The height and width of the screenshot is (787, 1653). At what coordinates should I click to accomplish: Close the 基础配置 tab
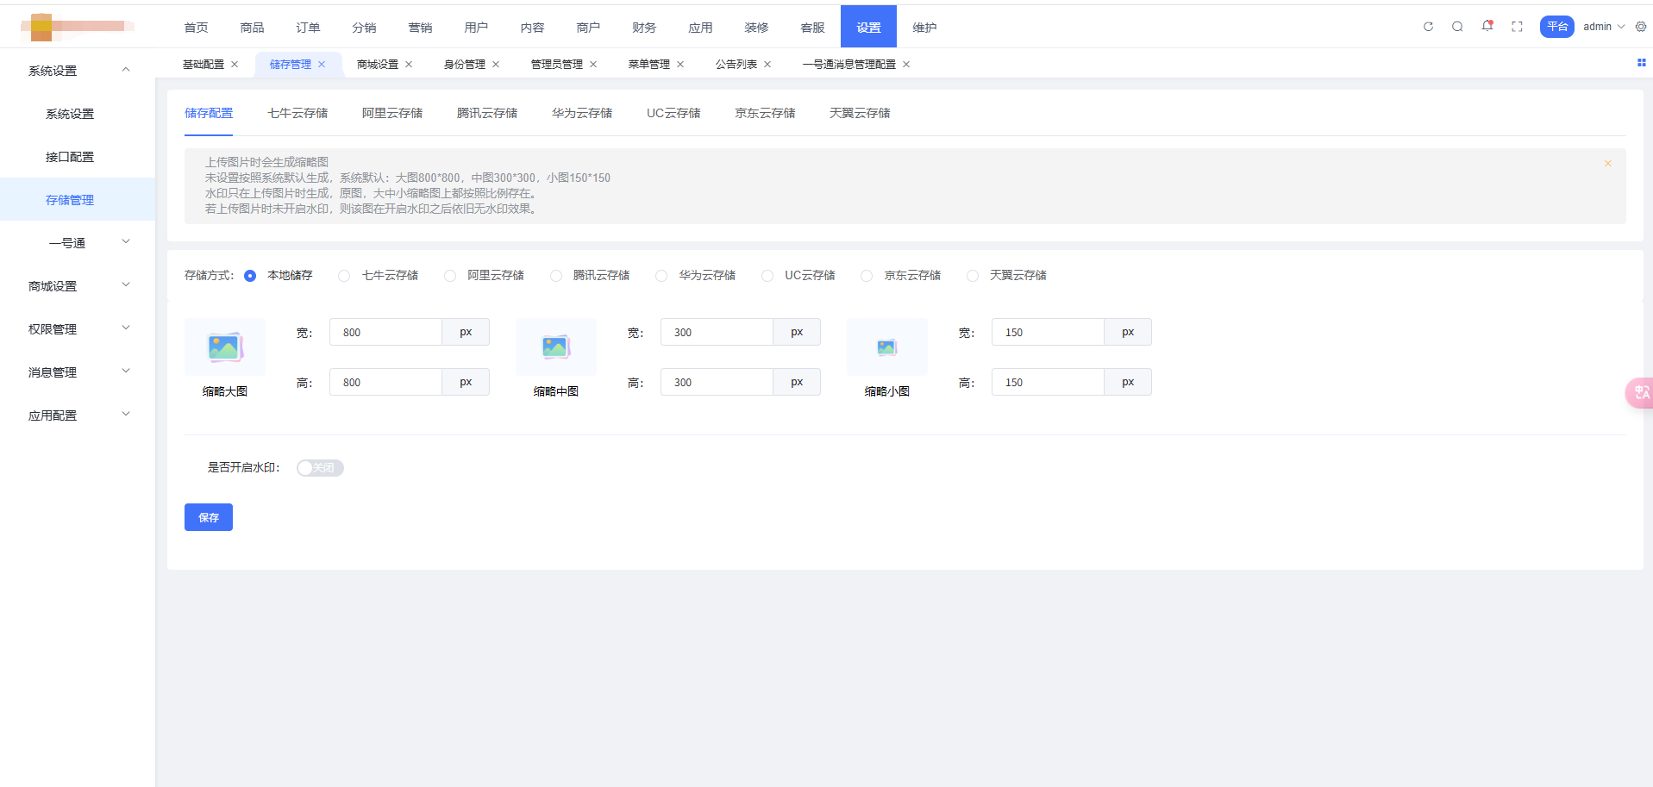235,65
